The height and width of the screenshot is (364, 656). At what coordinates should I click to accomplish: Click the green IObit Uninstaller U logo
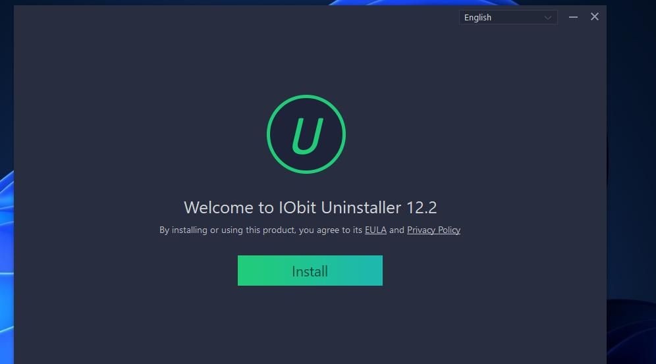(306, 134)
